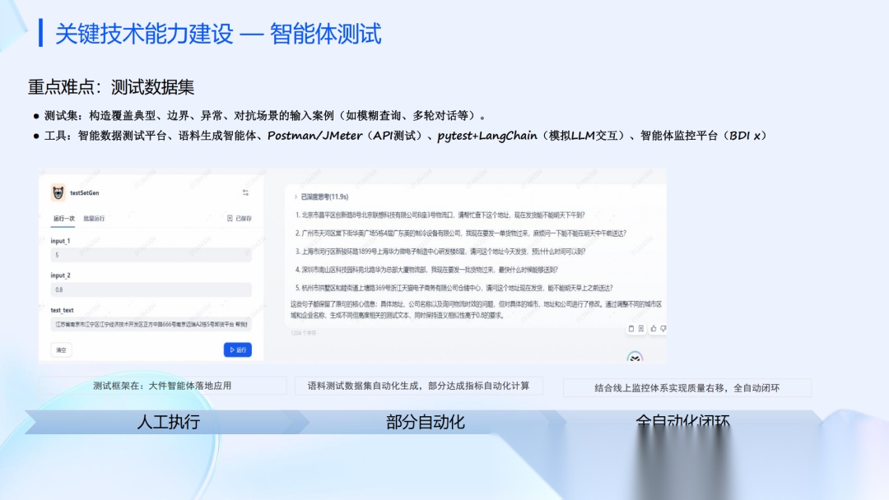The width and height of the screenshot is (889, 500).
Task: Click the floating assistant icon below the response
Action: pos(635,357)
